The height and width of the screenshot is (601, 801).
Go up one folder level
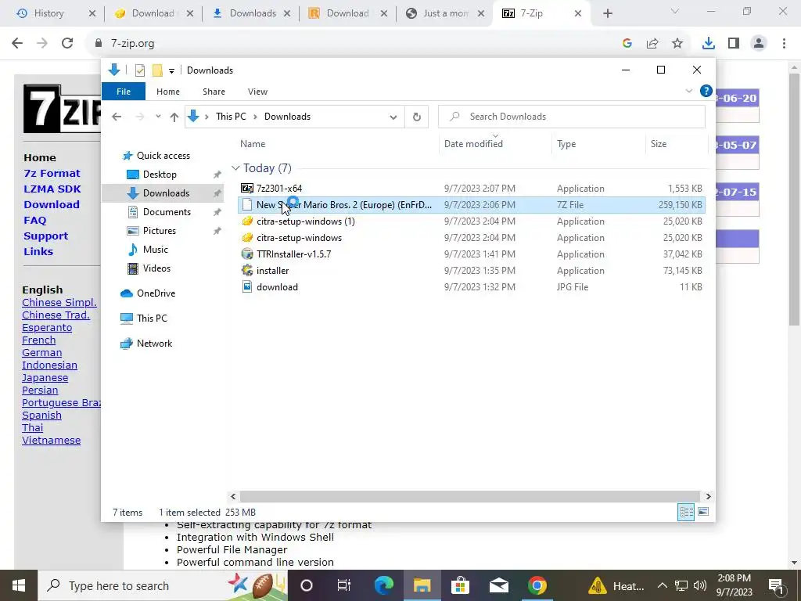174,117
